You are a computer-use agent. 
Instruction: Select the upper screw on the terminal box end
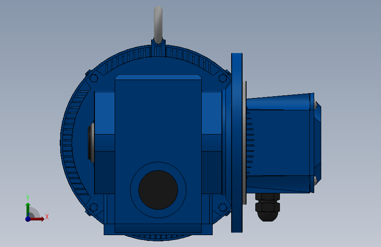click(x=316, y=105)
